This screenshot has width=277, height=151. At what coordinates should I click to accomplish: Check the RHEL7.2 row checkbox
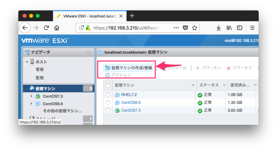108,94
